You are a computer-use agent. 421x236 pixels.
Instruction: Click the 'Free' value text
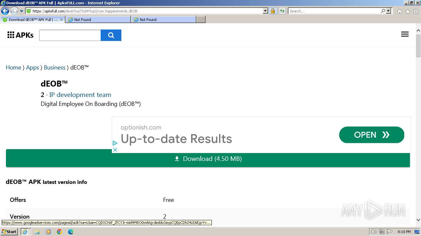click(x=168, y=200)
